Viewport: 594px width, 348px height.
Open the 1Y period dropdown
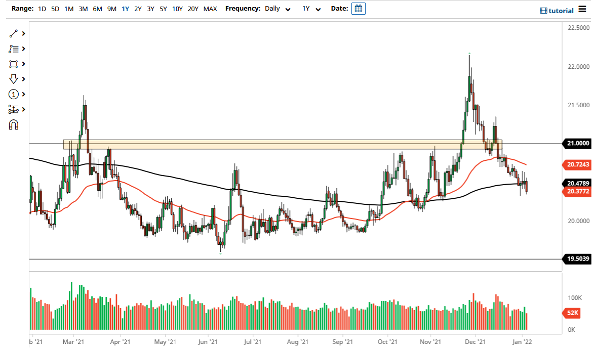pos(311,9)
